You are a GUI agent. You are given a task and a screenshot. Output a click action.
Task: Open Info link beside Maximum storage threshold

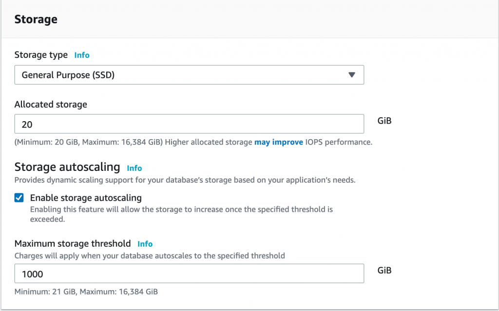point(145,244)
